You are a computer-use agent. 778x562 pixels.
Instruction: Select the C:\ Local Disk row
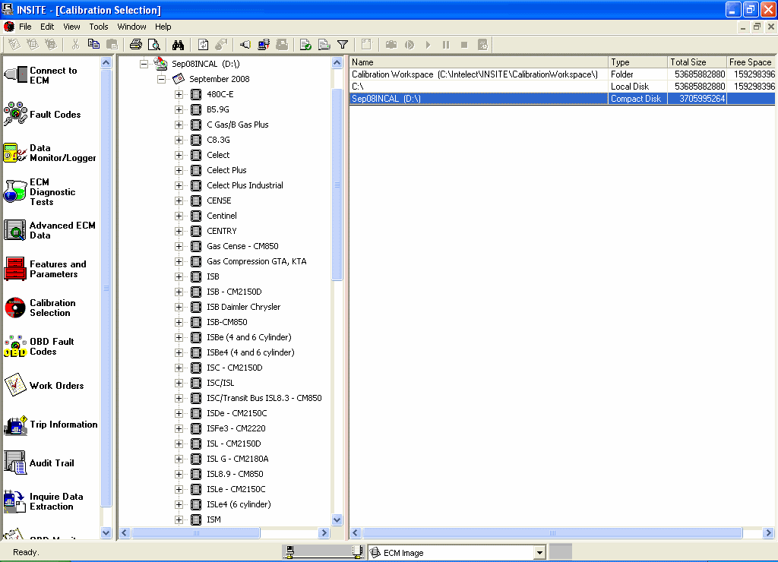click(562, 87)
